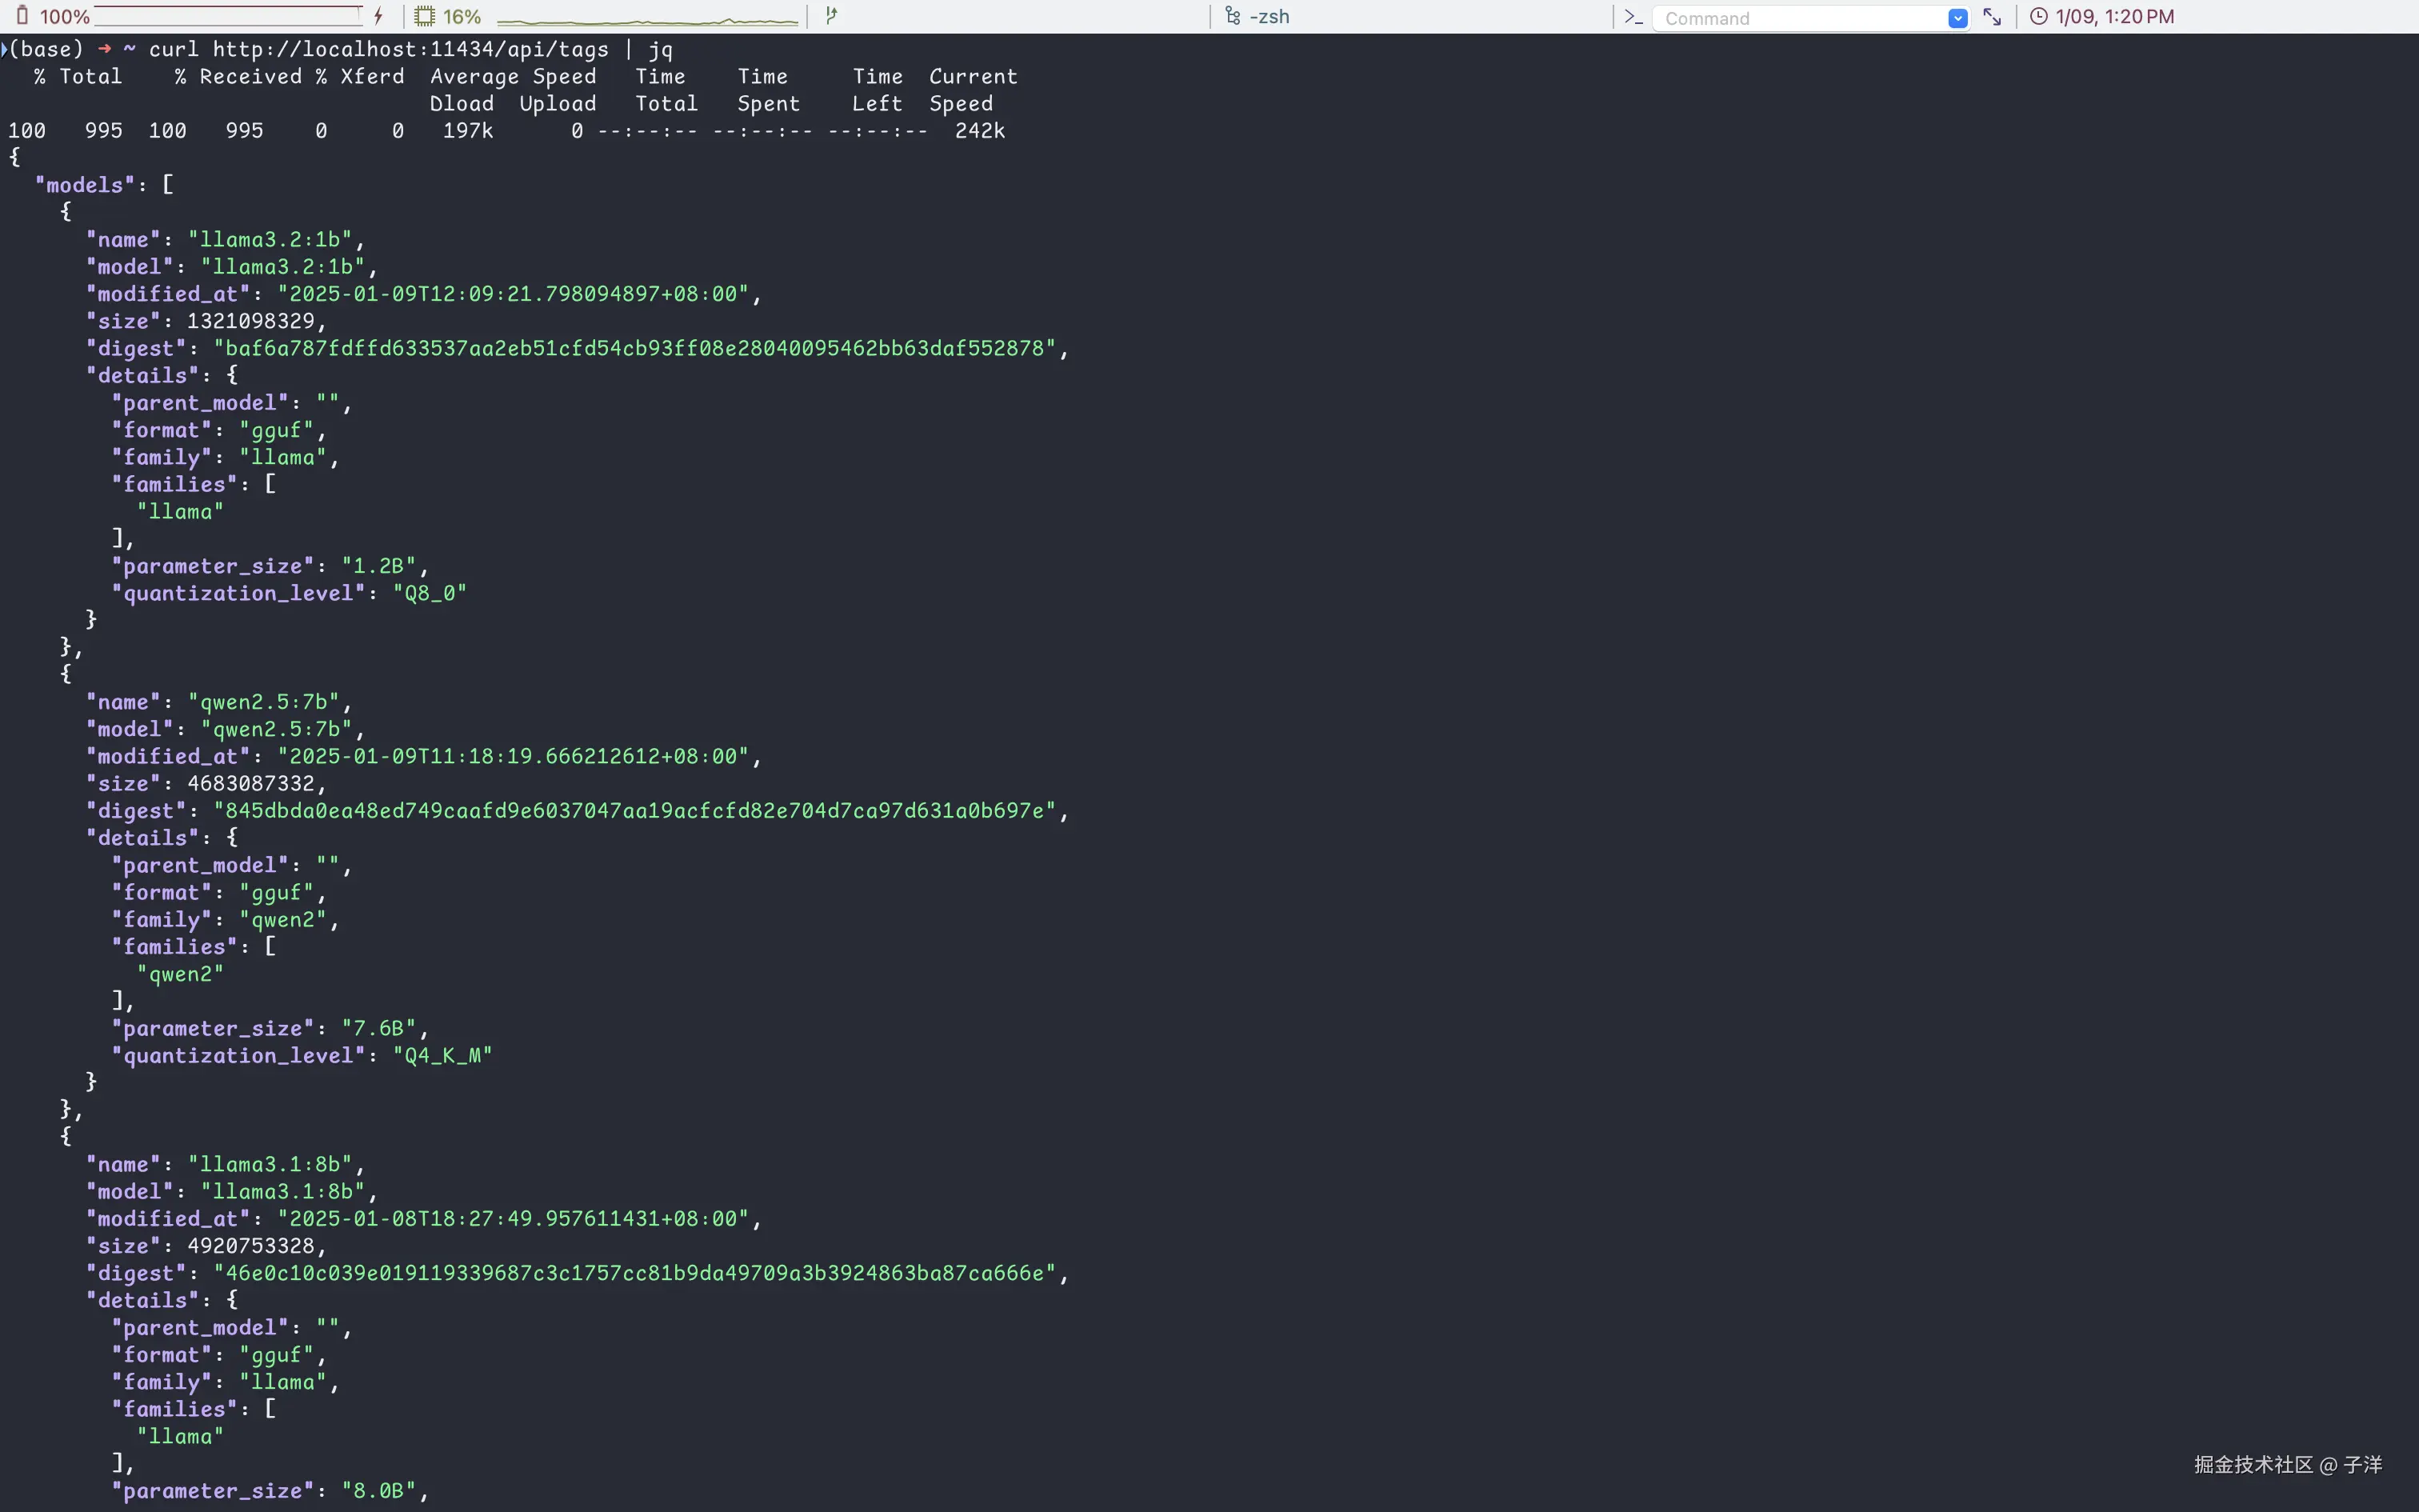Open the Command field dropdown arrow
Viewport: 2419px width, 1512px height.
tap(1957, 18)
